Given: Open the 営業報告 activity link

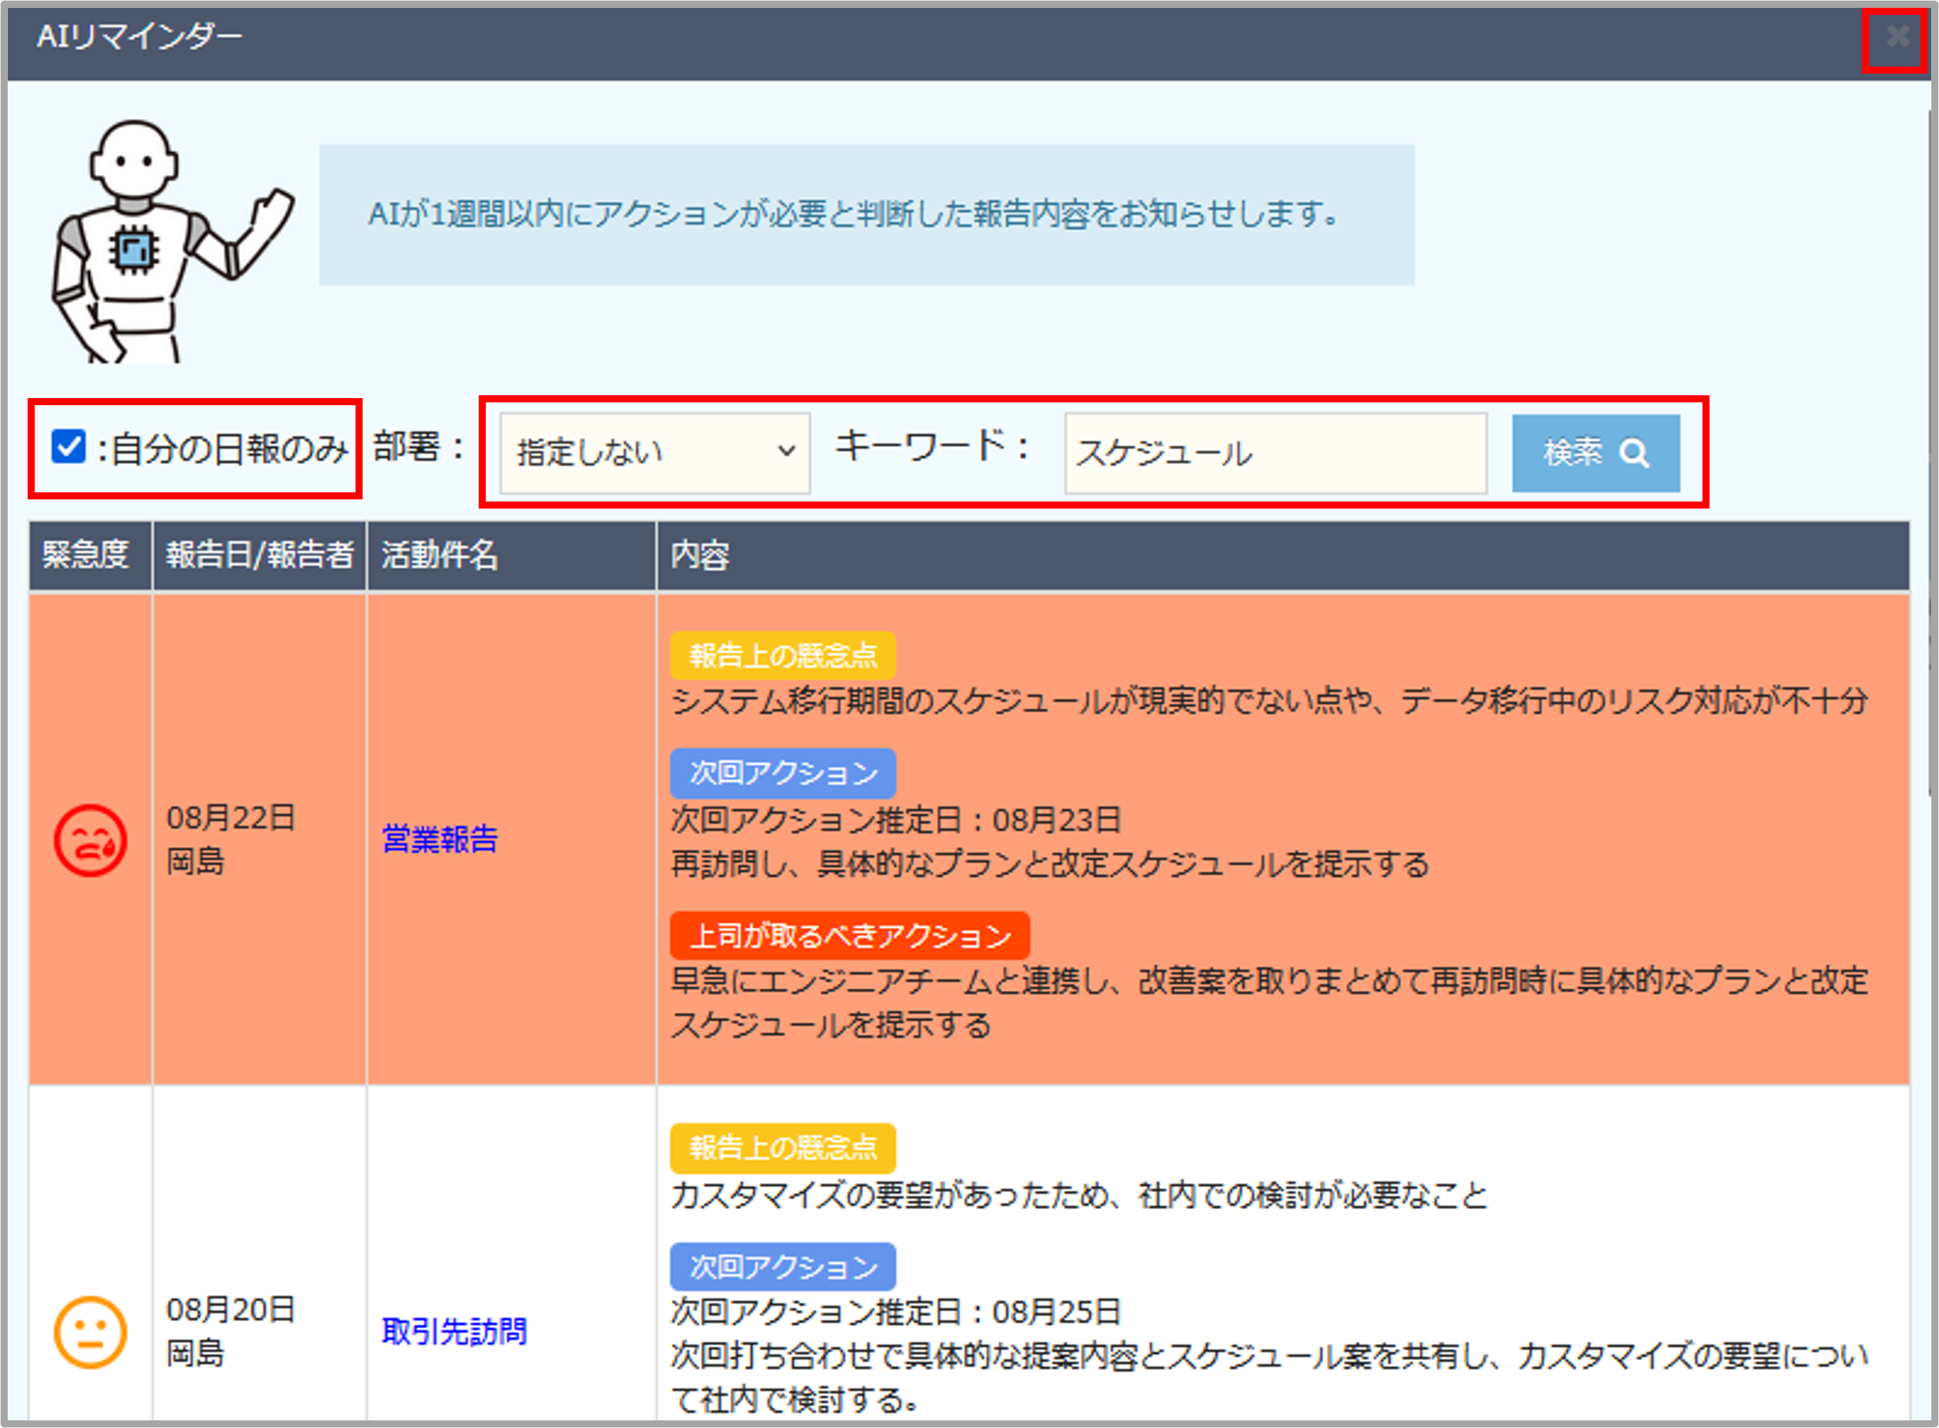Looking at the screenshot, I should (440, 839).
